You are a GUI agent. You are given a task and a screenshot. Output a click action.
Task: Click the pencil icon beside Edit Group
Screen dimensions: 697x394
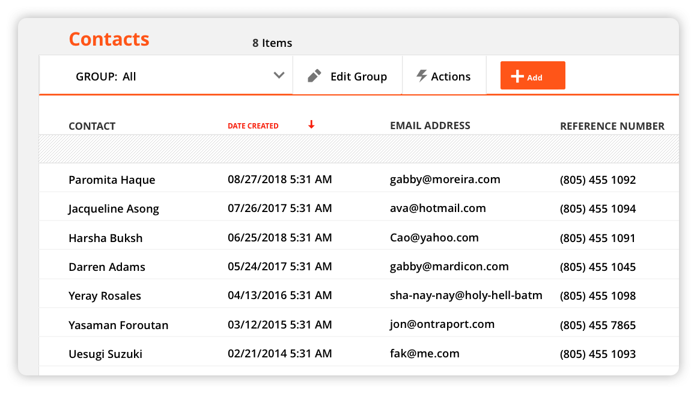click(x=314, y=76)
